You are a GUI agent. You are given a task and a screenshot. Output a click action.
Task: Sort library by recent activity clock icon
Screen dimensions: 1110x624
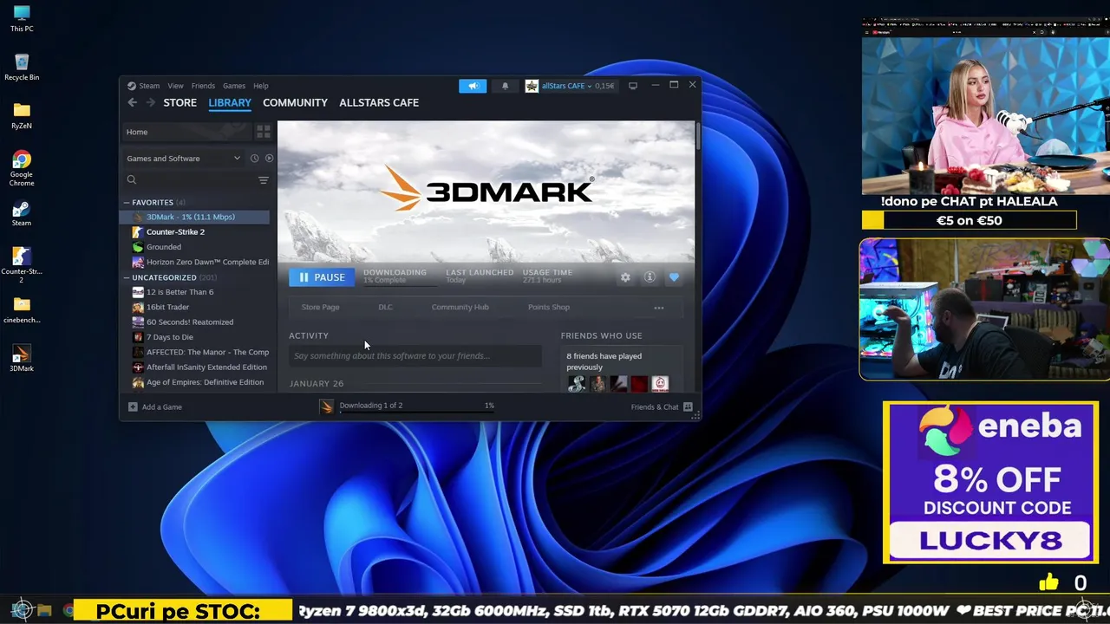click(x=254, y=158)
